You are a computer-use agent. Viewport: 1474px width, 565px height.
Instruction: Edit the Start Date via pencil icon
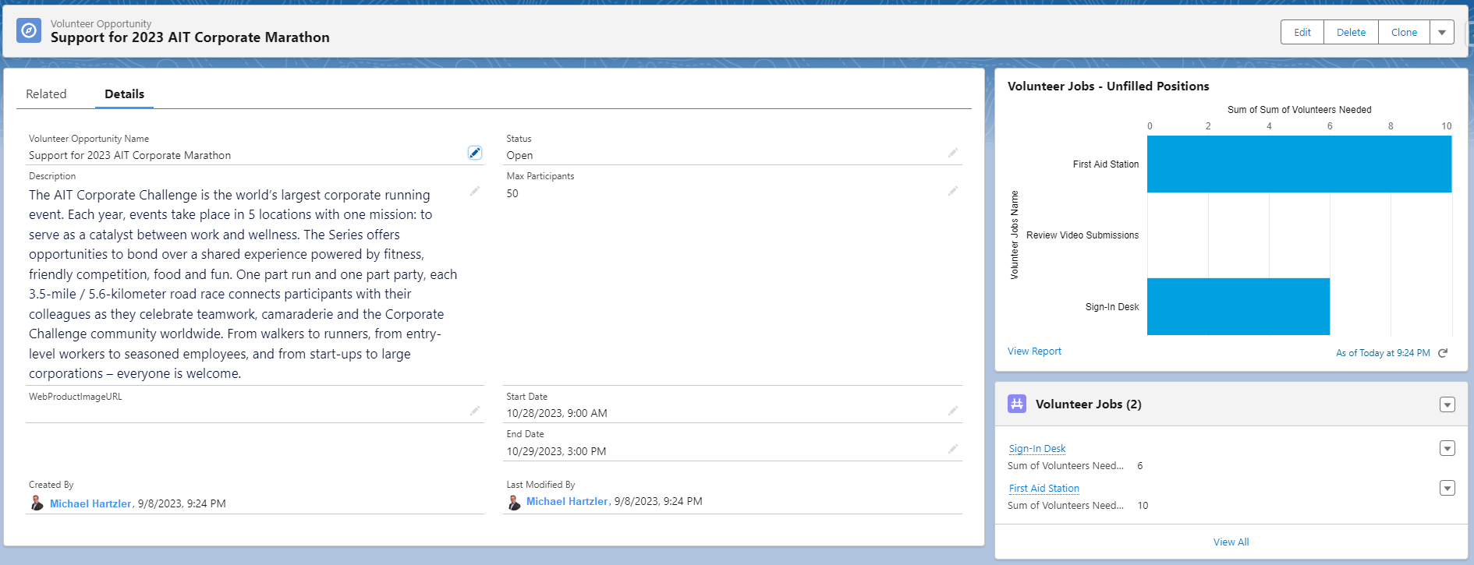pyautogui.click(x=952, y=411)
